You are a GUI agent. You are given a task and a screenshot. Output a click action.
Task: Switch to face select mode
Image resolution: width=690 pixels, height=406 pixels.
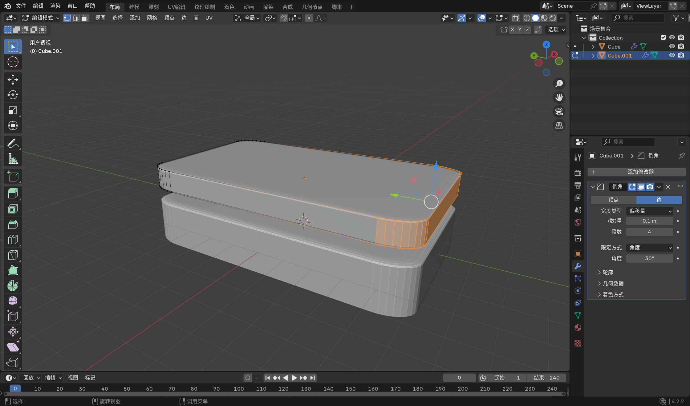pos(85,18)
